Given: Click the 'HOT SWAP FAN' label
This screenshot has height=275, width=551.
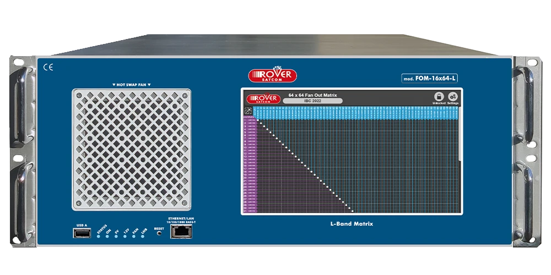Looking at the screenshot, I should coord(132,85).
